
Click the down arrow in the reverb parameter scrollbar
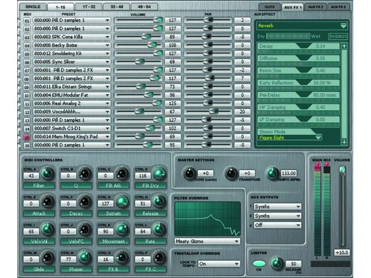(x=344, y=142)
